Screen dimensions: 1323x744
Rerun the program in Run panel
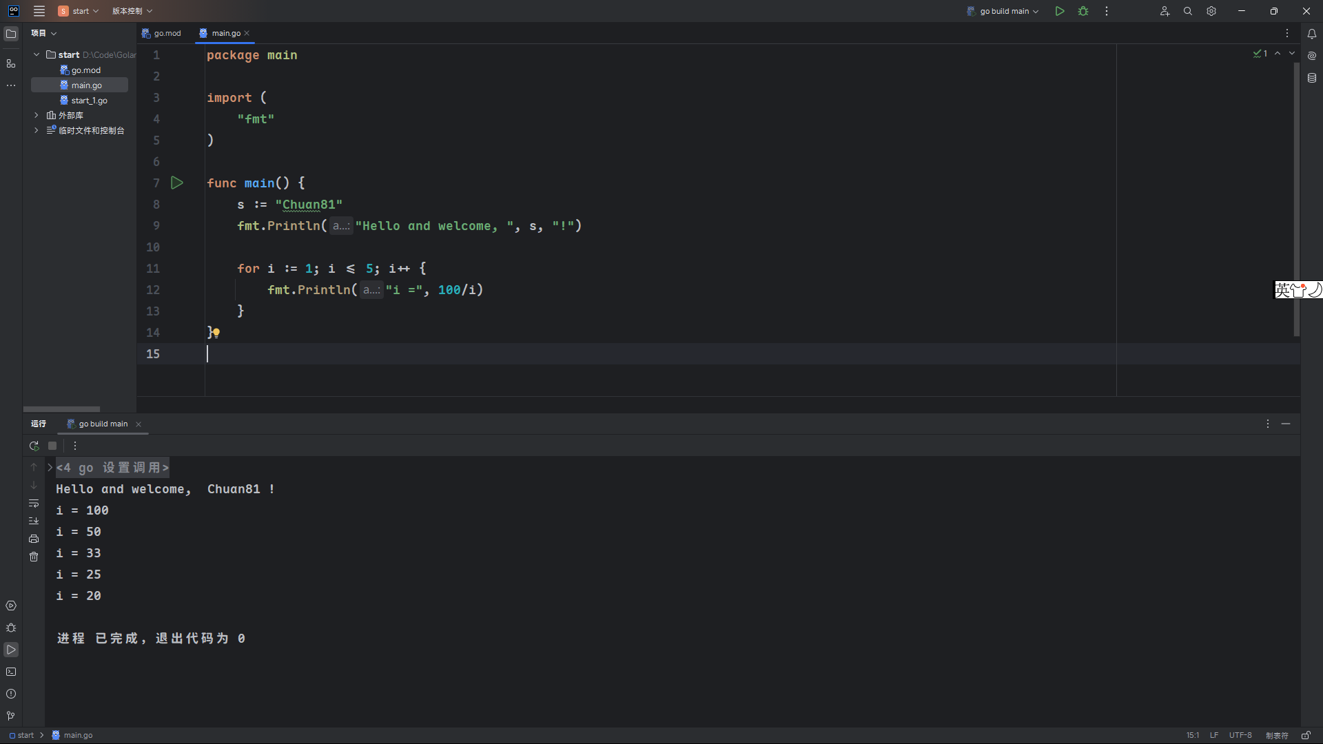(x=34, y=446)
